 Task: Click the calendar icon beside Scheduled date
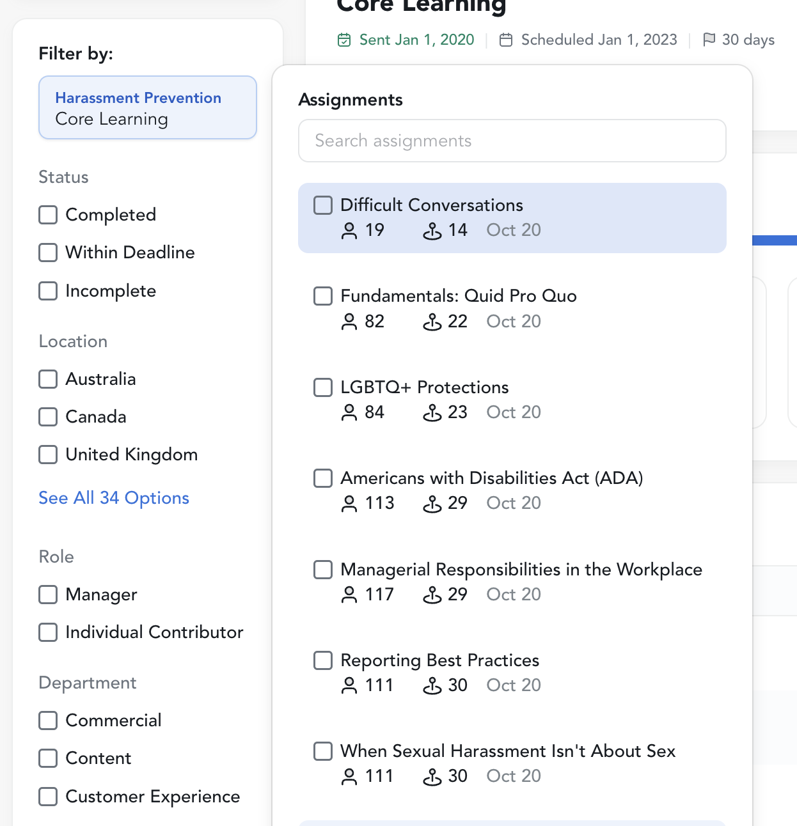506,40
